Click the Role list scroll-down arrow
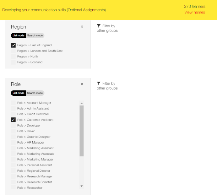 tap(82, 186)
